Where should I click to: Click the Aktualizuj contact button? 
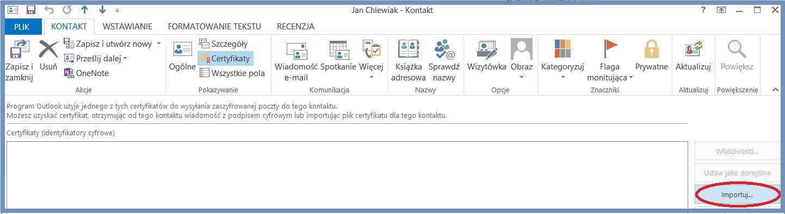tap(693, 56)
